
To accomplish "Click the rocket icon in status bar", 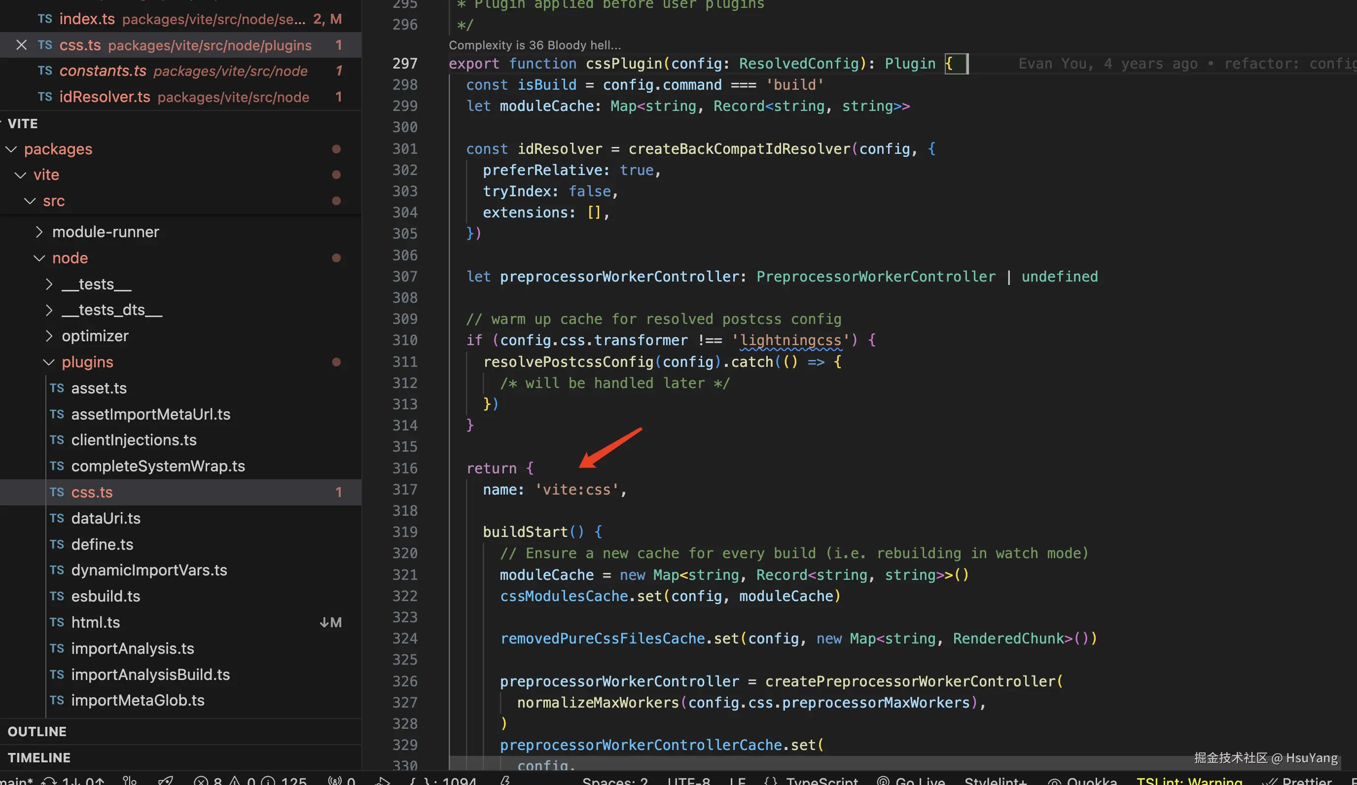I will (165, 781).
